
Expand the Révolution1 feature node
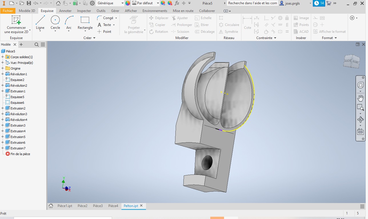[3, 74]
